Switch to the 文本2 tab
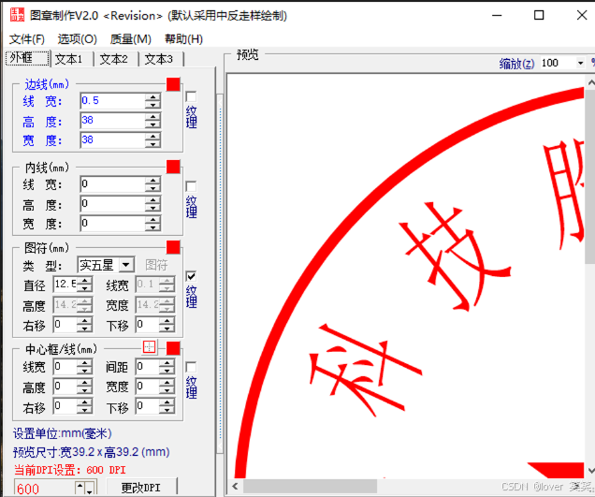 coord(114,59)
